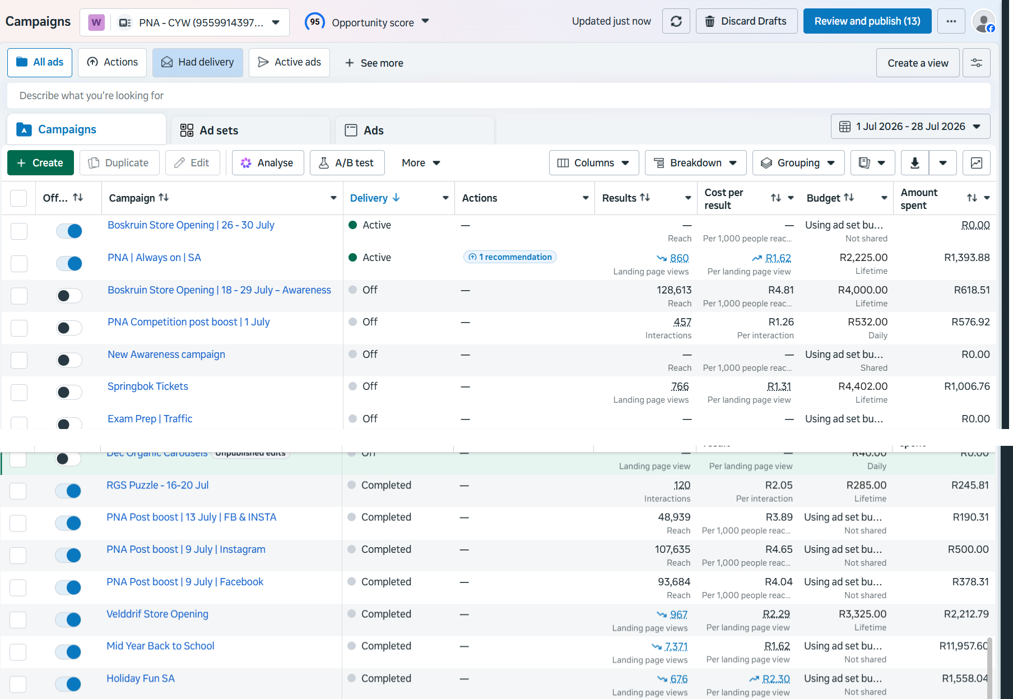Screen dimensions: 1013x699
Task: Open export options dropdown arrow
Action: 943,163
